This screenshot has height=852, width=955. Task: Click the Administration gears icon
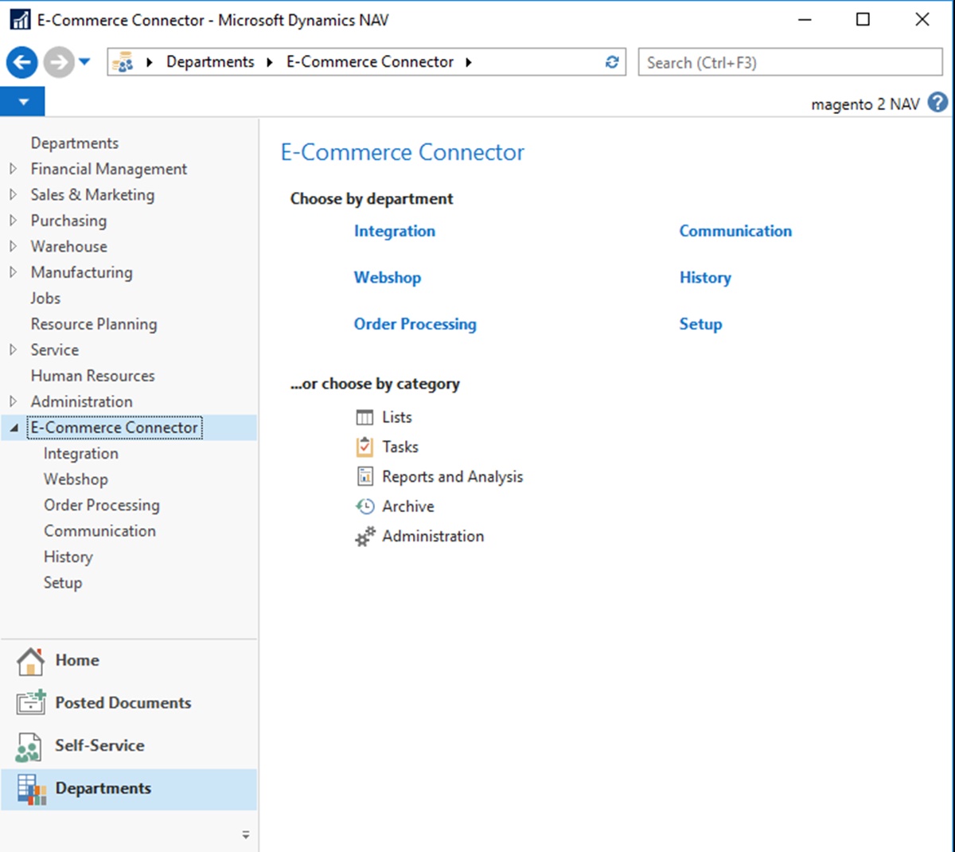364,537
